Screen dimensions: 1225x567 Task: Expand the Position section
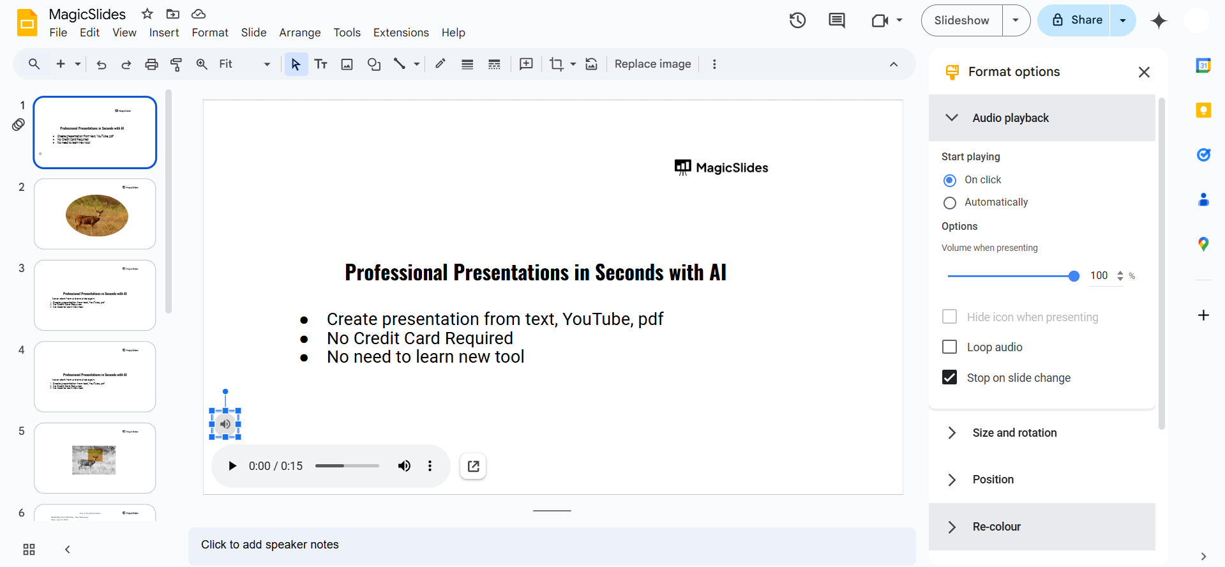[993, 480]
